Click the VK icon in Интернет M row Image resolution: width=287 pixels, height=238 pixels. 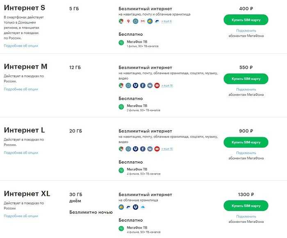coord(150,86)
